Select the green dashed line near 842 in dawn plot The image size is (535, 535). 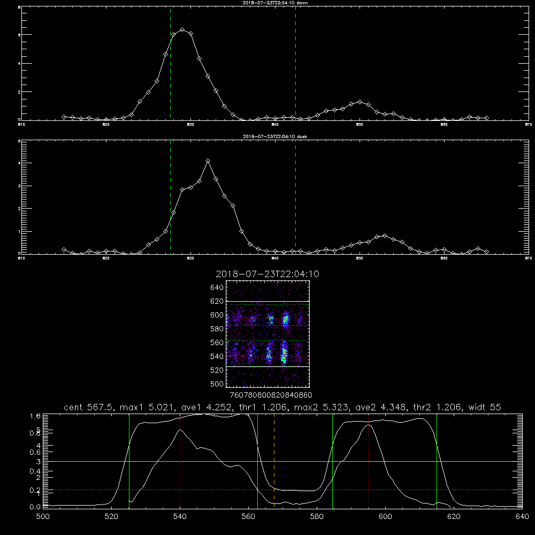click(295, 63)
